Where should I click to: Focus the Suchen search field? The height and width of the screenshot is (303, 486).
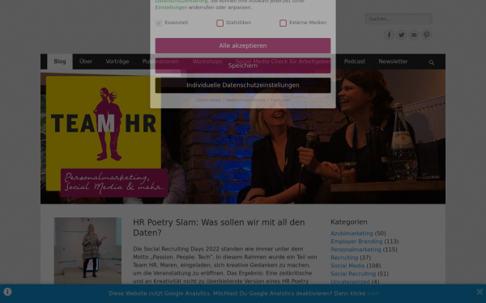(399, 19)
